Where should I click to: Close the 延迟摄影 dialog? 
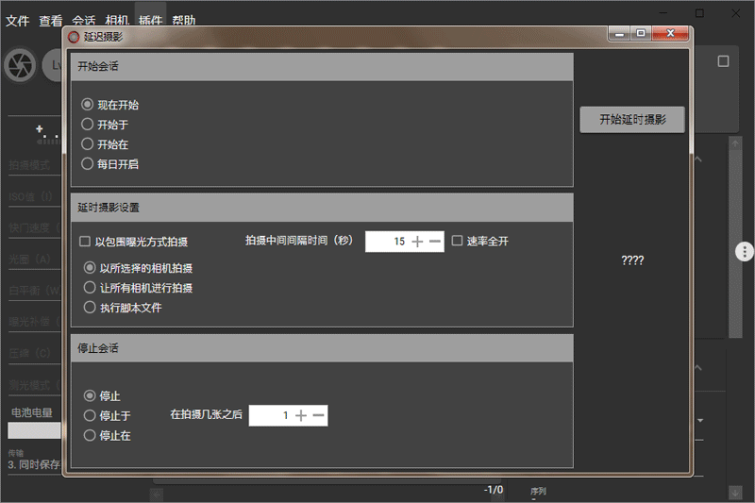coord(670,34)
